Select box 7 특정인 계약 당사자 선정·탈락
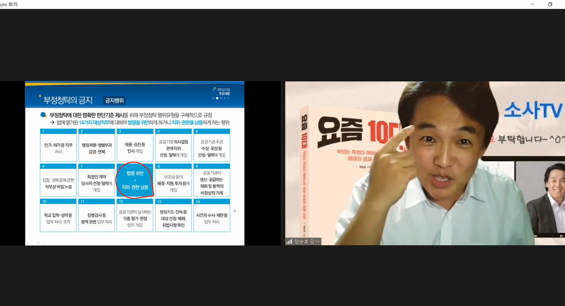The height and width of the screenshot is (306, 565). click(97, 180)
